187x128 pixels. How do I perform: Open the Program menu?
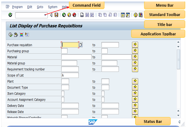pyautogui.click(x=17, y=7)
